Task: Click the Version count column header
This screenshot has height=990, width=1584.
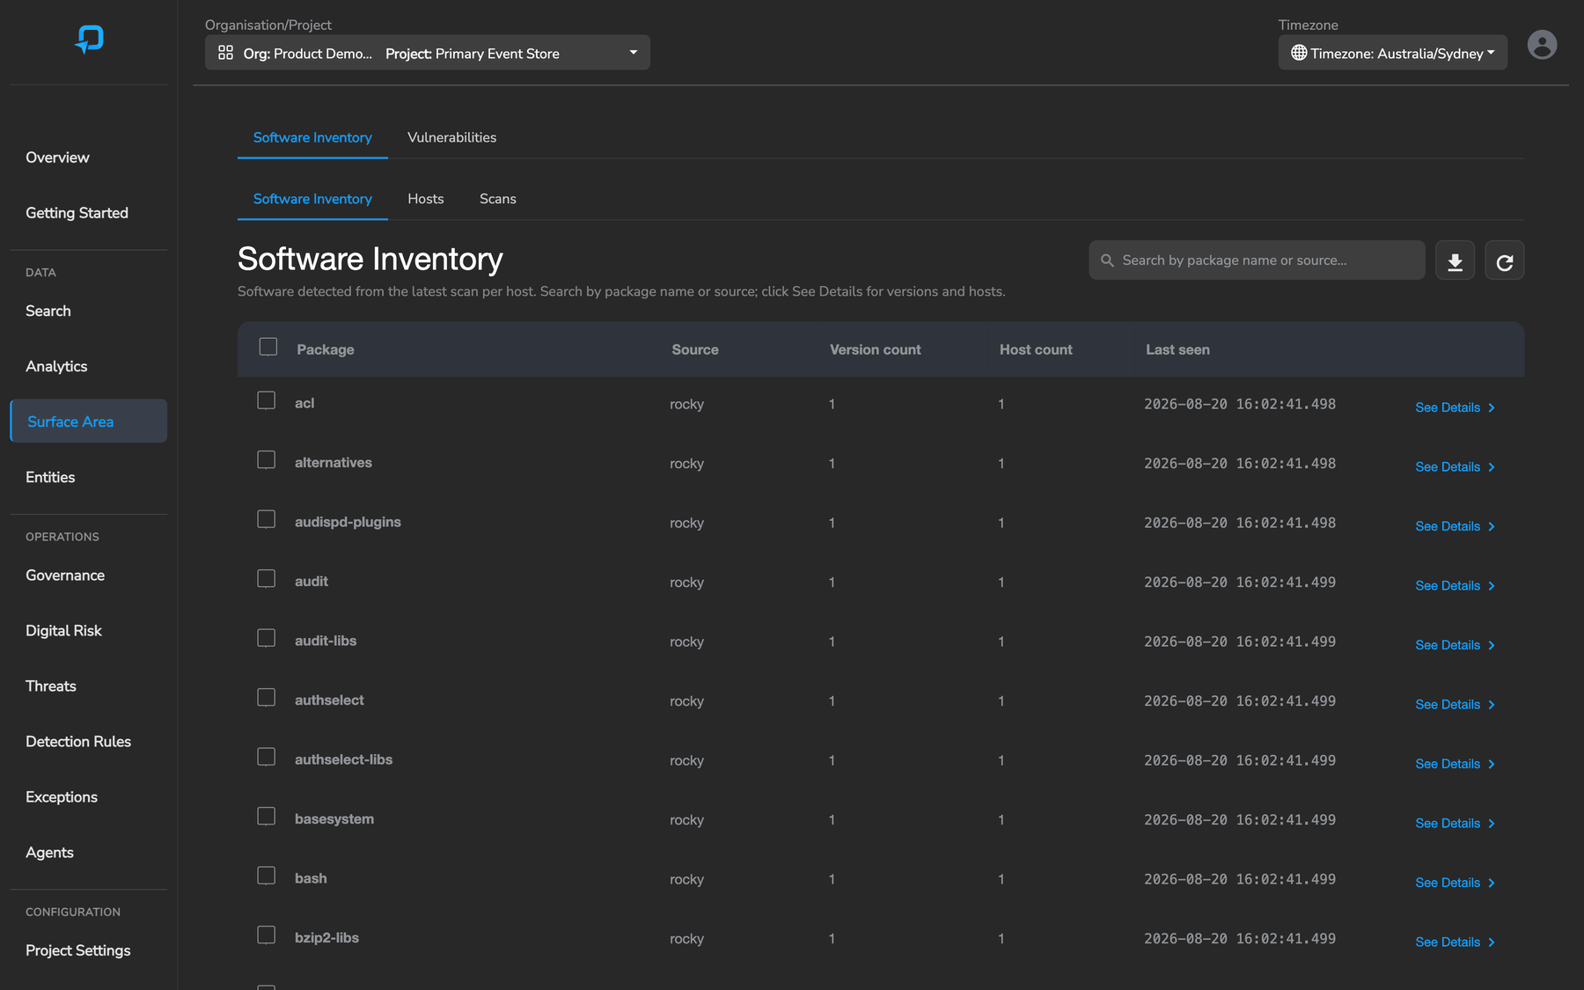Action: (x=875, y=349)
